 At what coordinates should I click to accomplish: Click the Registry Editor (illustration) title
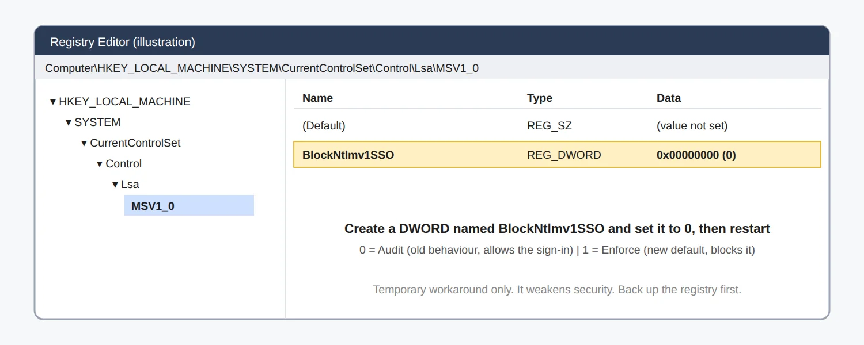[x=123, y=42]
